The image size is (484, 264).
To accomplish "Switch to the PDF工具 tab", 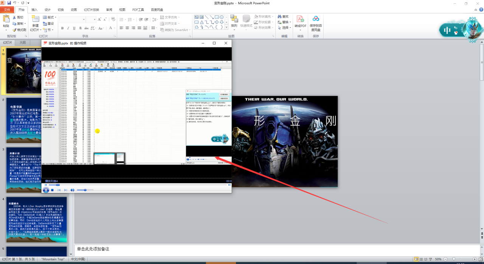I will tap(138, 9).
